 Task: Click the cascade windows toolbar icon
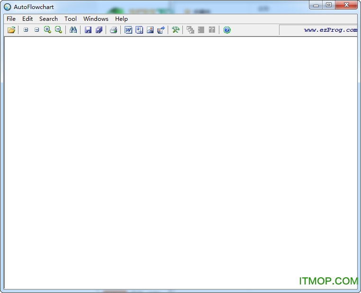(x=190, y=30)
